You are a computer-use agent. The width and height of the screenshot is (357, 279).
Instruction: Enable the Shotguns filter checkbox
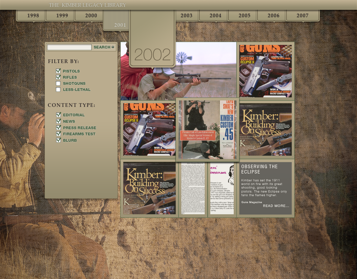[58, 83]
